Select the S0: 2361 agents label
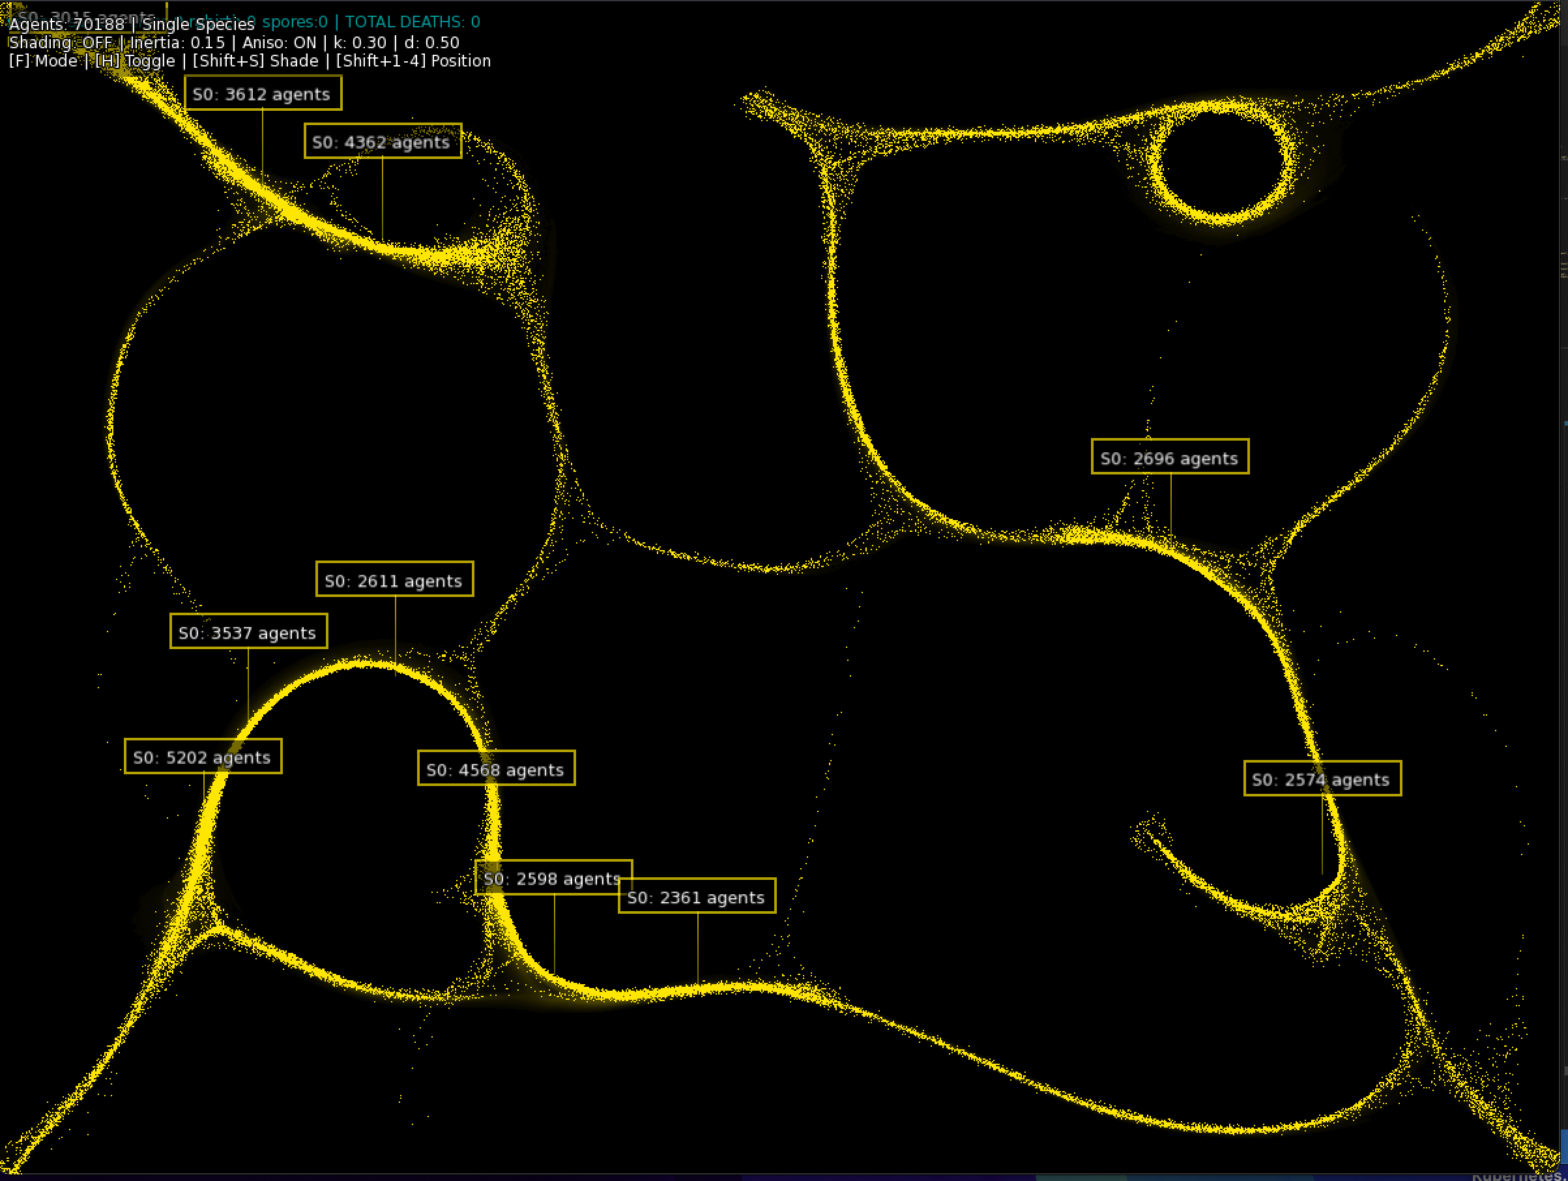The image size is (1568, 1181). 696,896
